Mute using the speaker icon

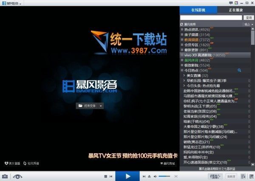tap(155, 176)
